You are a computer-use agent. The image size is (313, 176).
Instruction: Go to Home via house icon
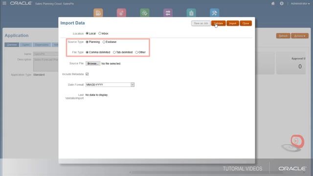click(273, 3)
